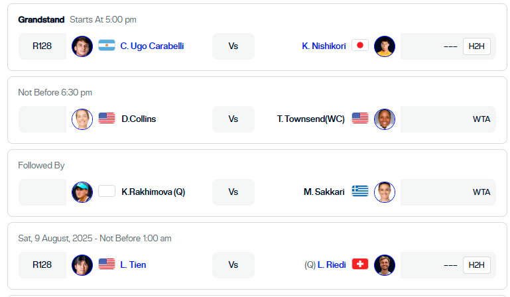Click the Argentina flag icon
This screenshot has width=510, height=297.
point(107,46)
